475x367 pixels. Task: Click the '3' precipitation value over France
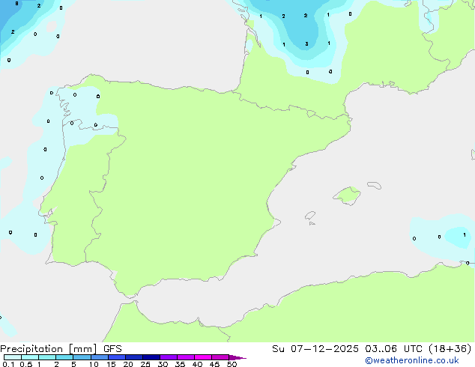[306, 44]
